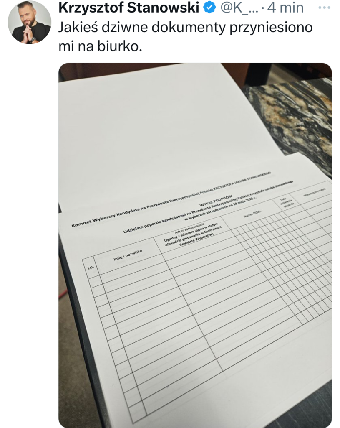The width and height of the screenshot is (340, 428).
Task: Click 'Rejestrze Wyborców' text in address header
Action: click(196, 240)
